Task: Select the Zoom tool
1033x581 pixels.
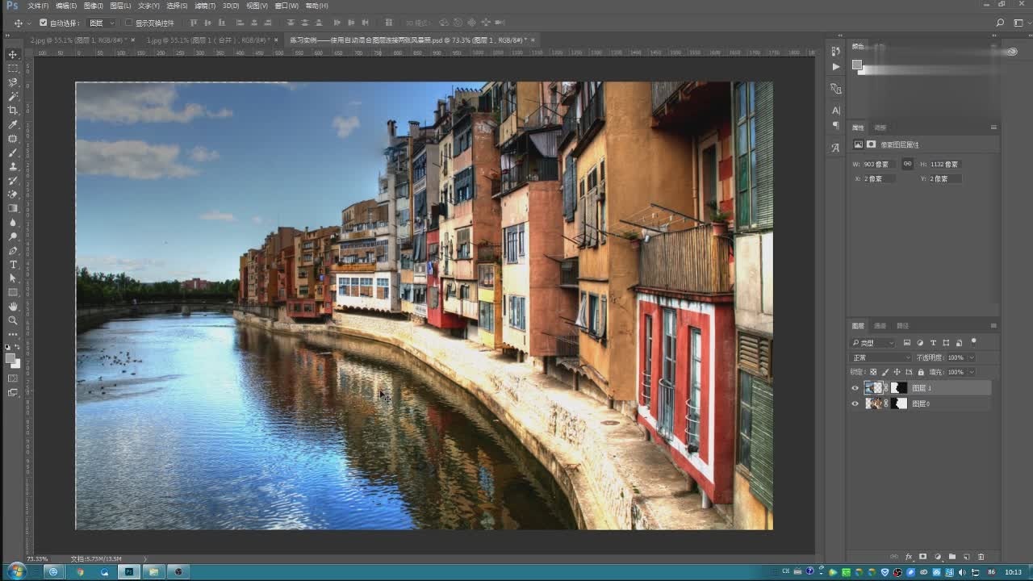Action: click(x=13, y=320)
